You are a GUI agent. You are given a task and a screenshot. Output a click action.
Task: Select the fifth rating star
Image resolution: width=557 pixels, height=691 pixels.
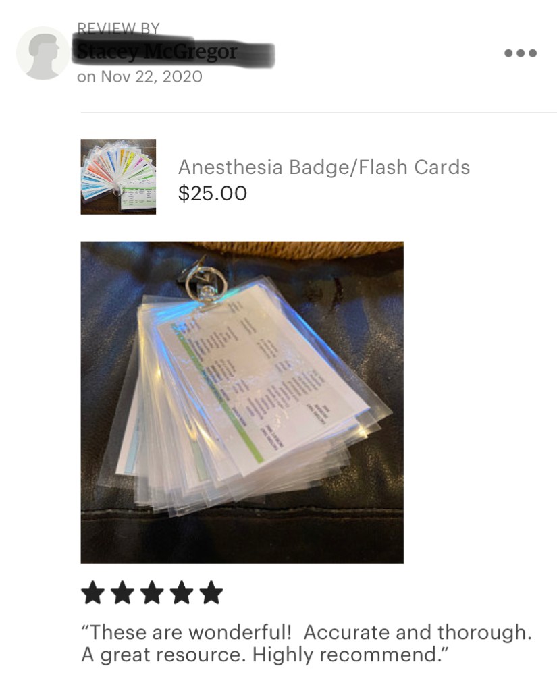click(211, 592)
